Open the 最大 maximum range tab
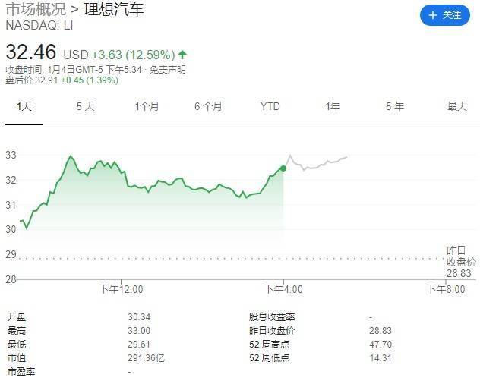Screen dimensions: 480x384 [456, 106]
